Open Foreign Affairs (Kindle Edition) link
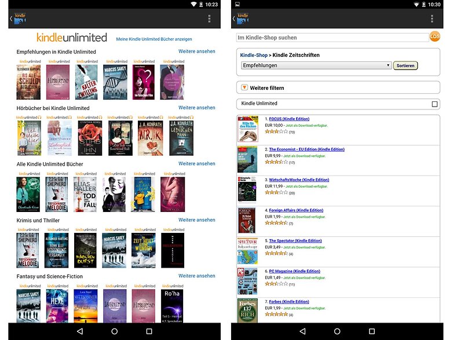 296,210
